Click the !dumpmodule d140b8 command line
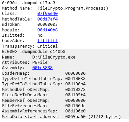 34,52
